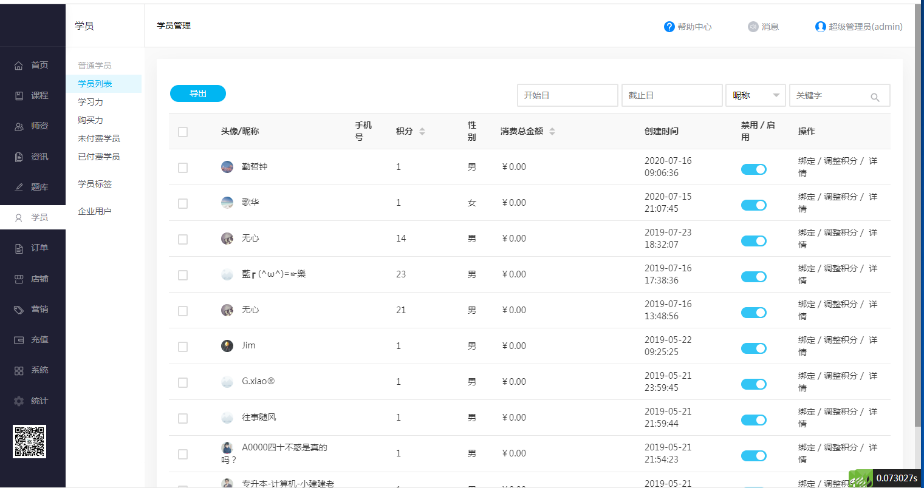Check the select-all header checkbox
This screenshot has width=924, height=488.
tap(183, 132)
